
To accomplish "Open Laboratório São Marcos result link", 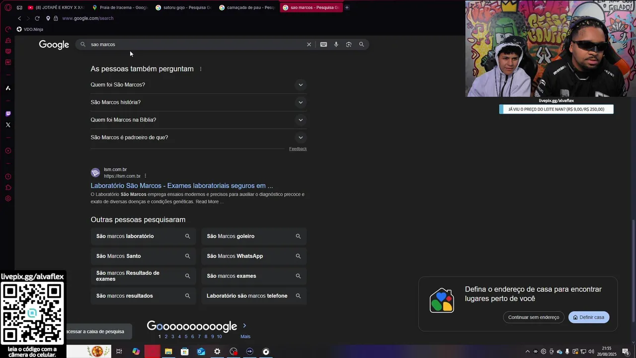I will click(182, 185).
